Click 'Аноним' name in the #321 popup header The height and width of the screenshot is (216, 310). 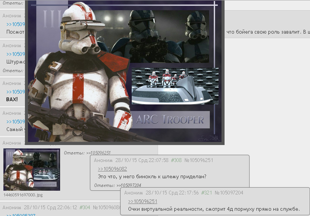coord(133,193)
